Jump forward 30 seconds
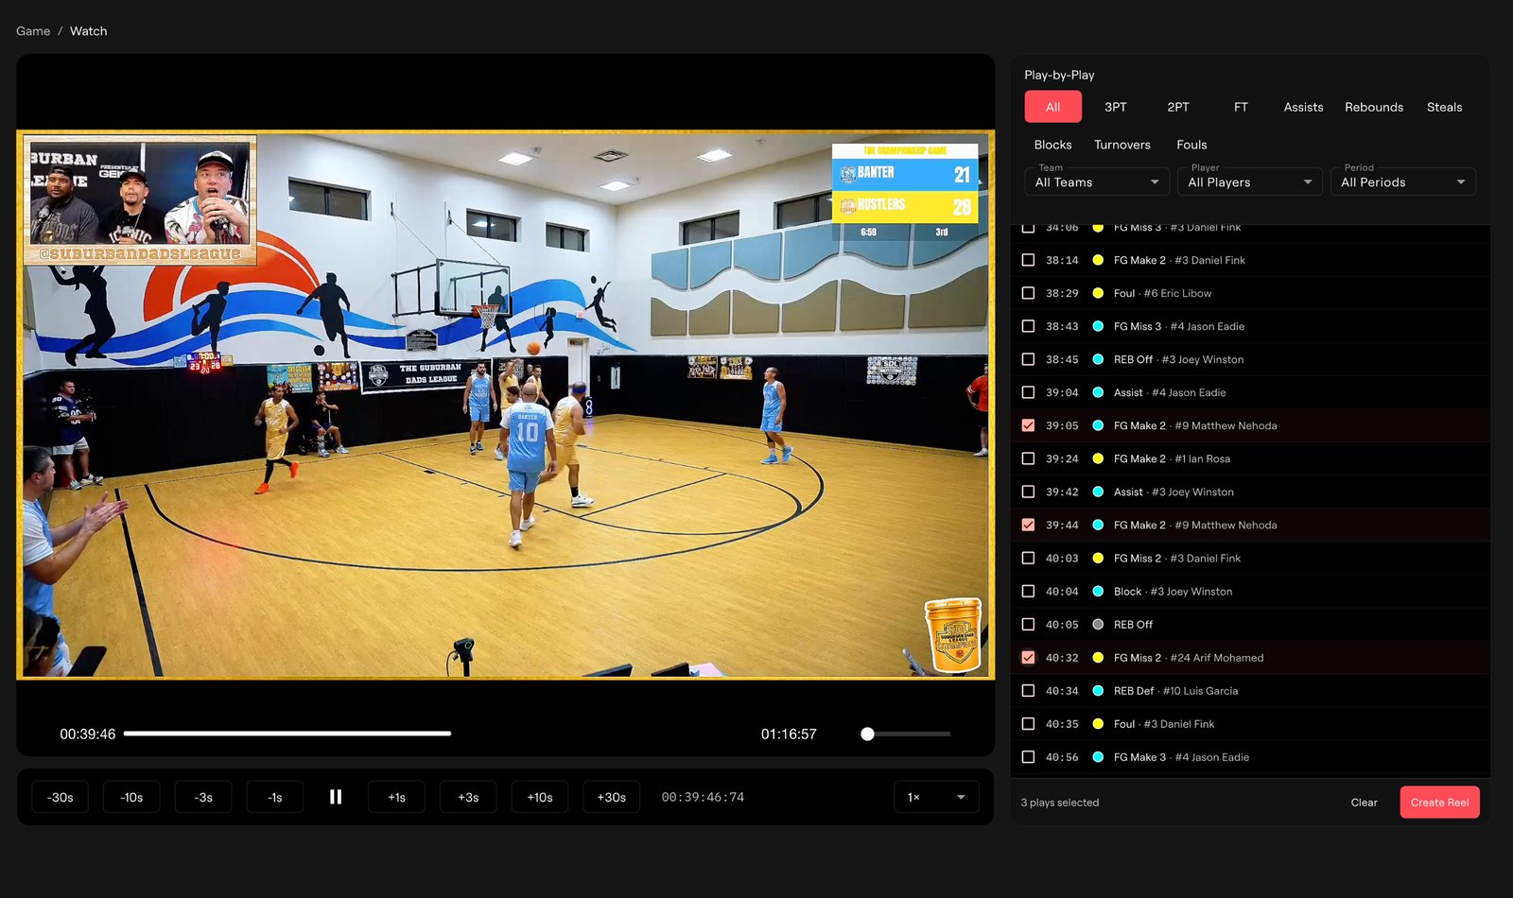The image size is (1513, 898). coord(612,797)
